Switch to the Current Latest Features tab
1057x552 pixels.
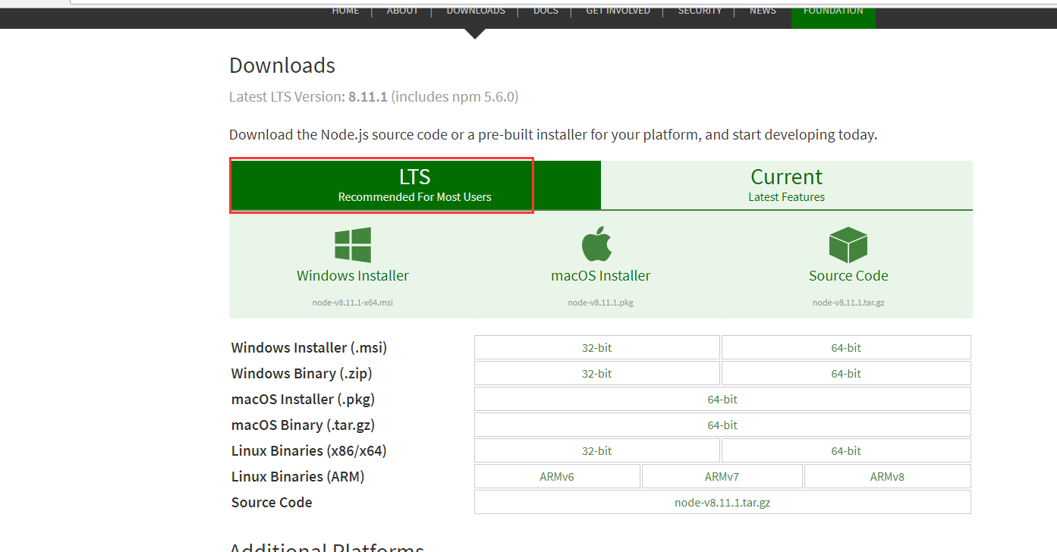pos(786,185)
